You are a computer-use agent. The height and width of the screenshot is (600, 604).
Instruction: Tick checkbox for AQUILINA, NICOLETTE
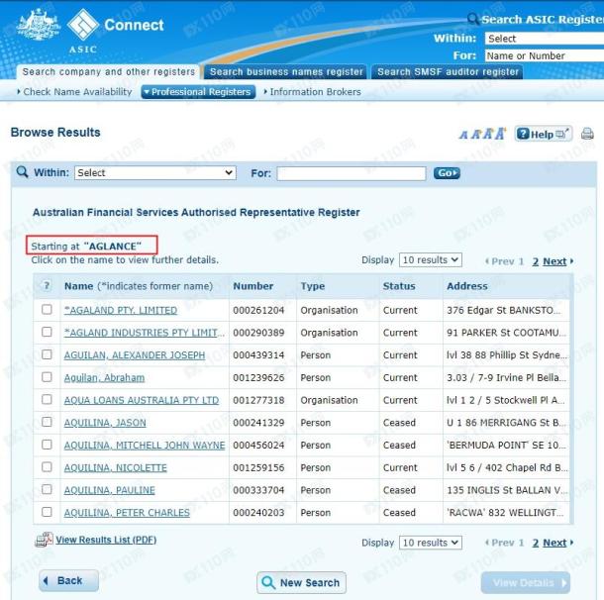(47, 466)
